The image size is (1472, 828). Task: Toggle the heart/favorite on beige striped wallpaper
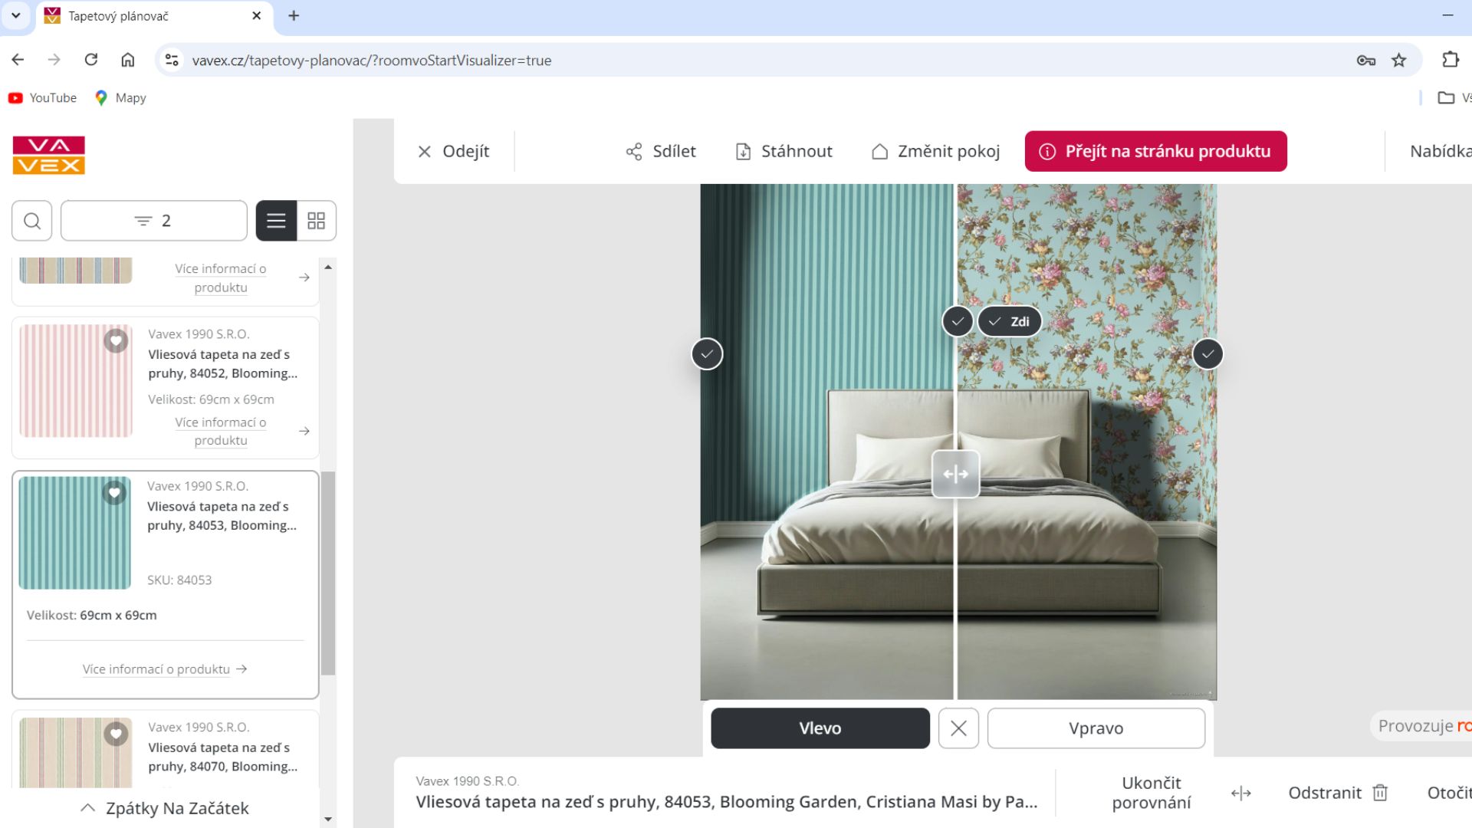(x=115, y=734)
